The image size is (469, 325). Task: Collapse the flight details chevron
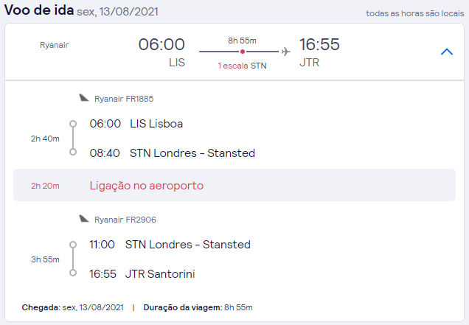point(446,52)
